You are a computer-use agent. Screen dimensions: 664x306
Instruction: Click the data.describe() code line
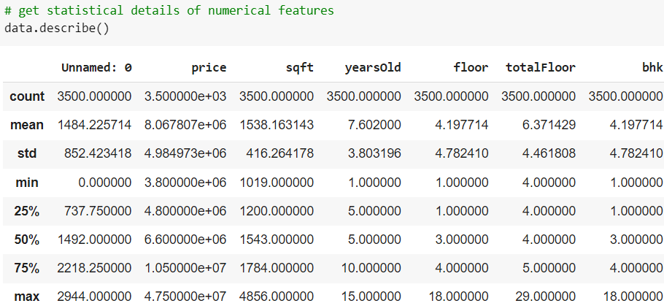coord(57,28)
